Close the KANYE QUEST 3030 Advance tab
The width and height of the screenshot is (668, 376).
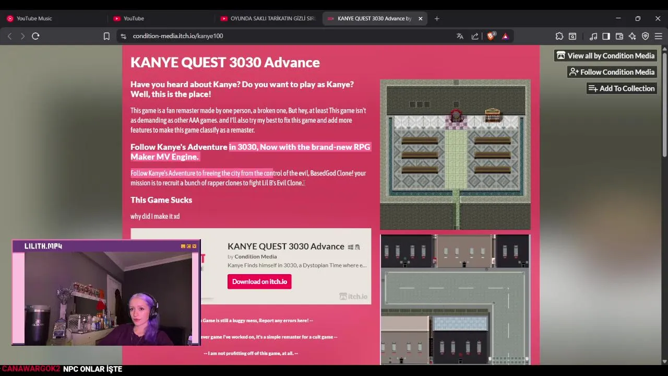[x=420, y=18]
